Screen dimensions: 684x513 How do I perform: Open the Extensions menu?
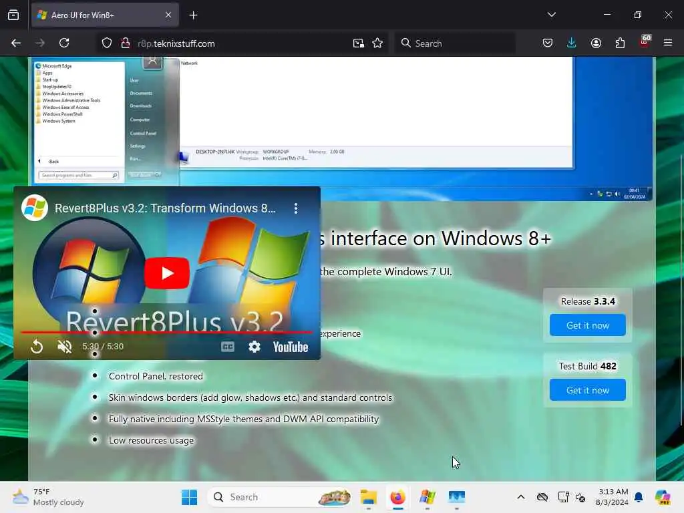620,43
